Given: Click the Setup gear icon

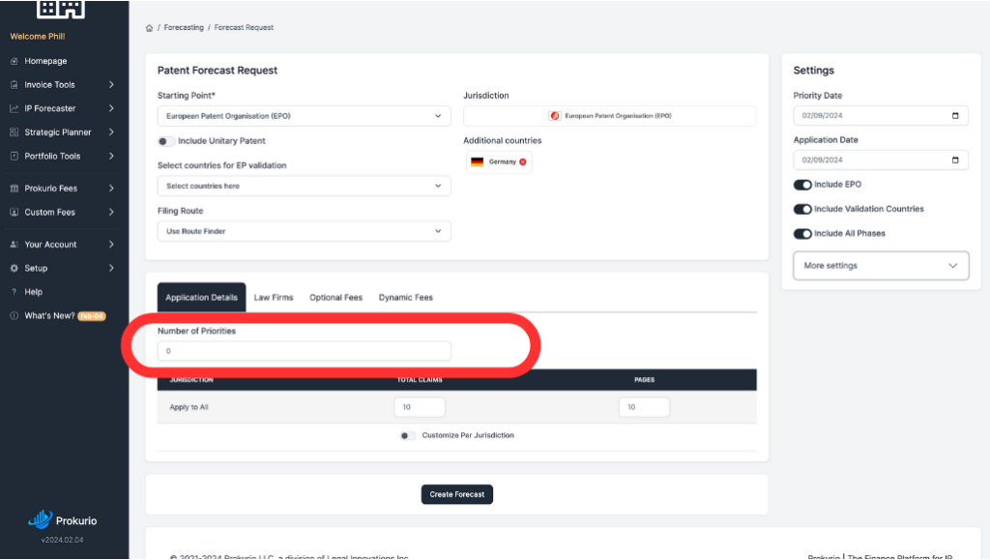Looking at the screenshot, I should tap(14, 268).
